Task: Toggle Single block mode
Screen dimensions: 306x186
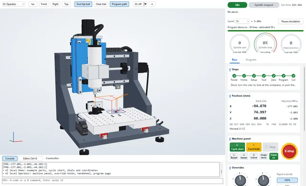Action: point(263,156)
